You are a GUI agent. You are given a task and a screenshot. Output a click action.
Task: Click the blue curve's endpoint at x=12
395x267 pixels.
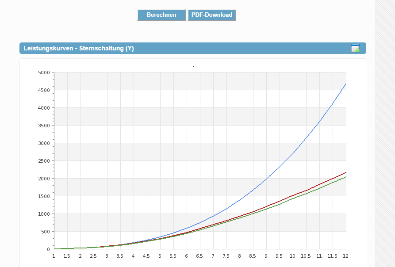point(345,84)
